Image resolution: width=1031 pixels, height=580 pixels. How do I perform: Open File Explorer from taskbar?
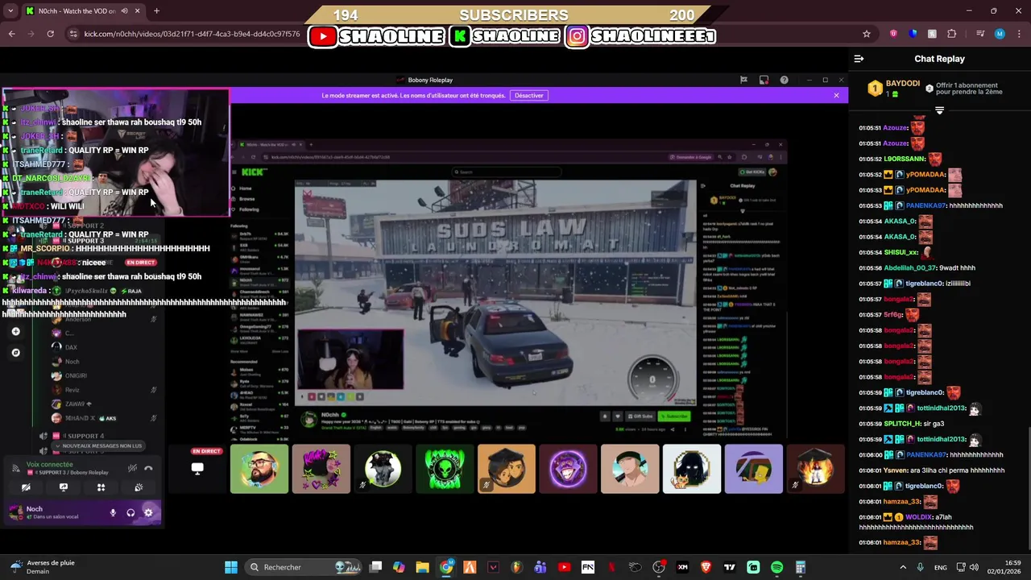(422, 567)
